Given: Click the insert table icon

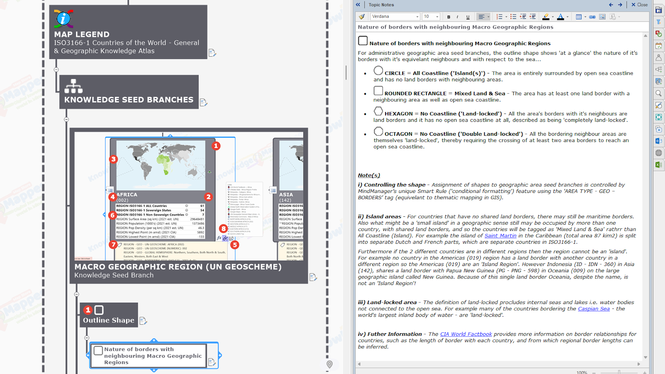Looking at the screenshot, I should pyautogui.click(x=578, y=17).
